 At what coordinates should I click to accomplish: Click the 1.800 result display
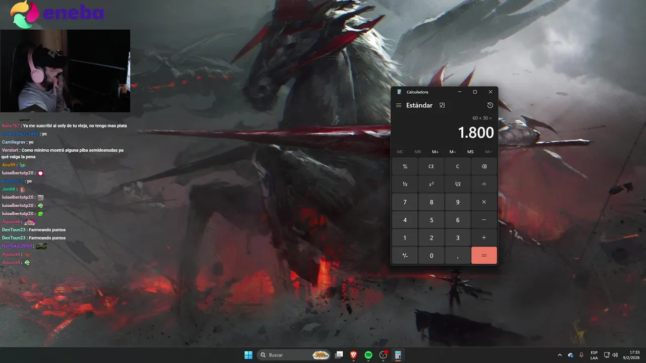pos(475,133)
